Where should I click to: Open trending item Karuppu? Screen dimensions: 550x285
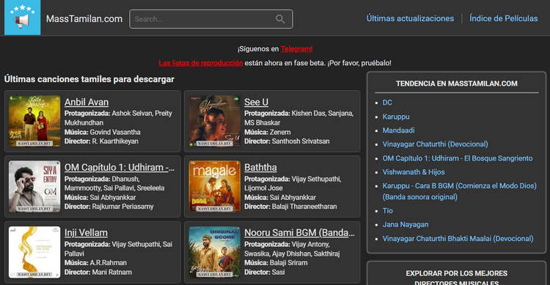tap(396, 116)
